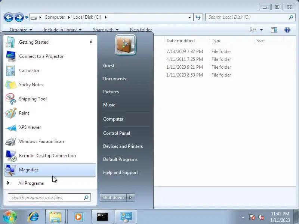The image size is (299, 224).
Task: Click the Action Center flag tray icon
Action: 252,217
